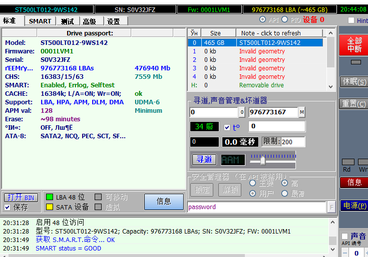Select the 标准 tab

pos(10,20)
